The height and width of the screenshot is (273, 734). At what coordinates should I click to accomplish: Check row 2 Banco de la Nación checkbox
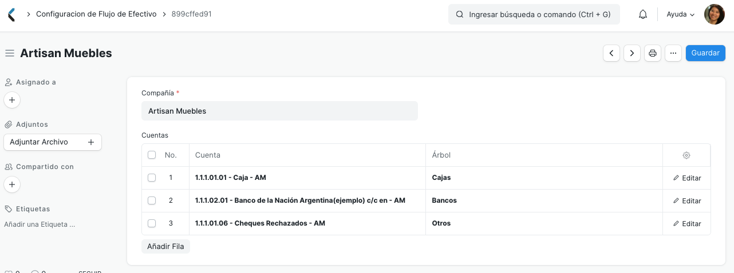[152, 200]
